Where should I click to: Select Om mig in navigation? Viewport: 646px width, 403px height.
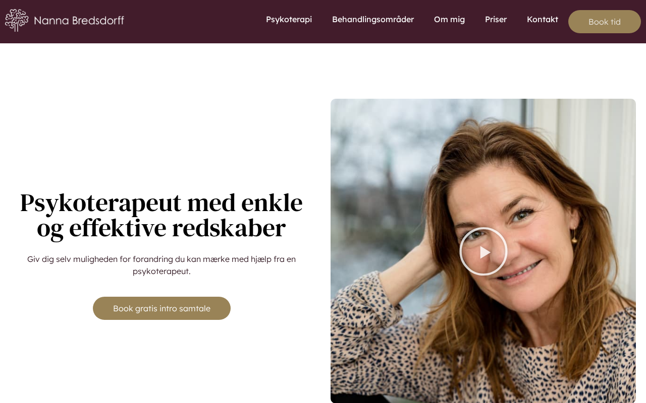pyautogui.click(x=449, y=19)
